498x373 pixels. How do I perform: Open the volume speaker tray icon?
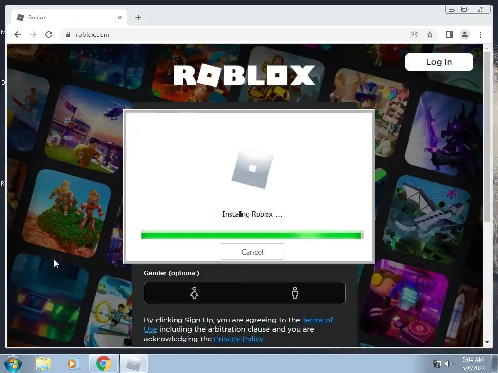[x=449, y=364]
